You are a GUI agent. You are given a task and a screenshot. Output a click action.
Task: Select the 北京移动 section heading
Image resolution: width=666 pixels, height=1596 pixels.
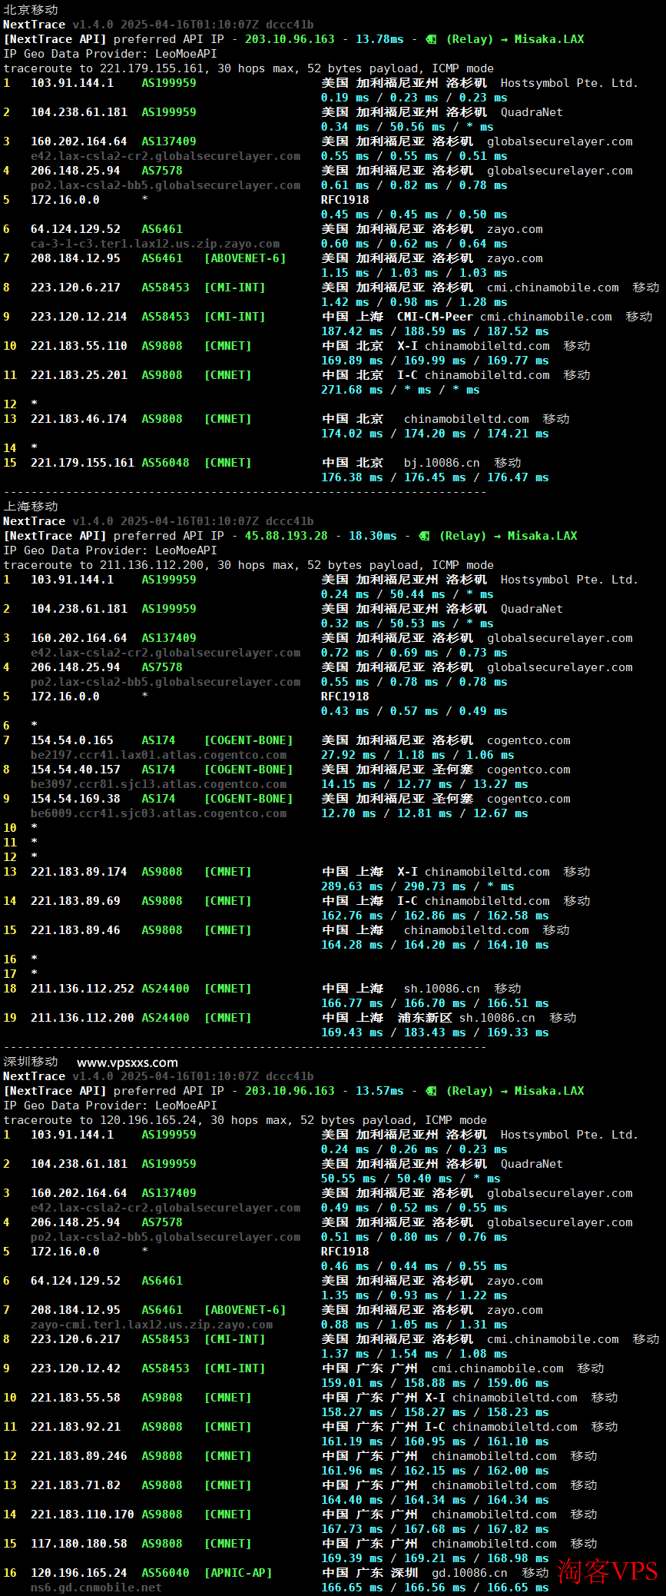(x=31, y=9)
